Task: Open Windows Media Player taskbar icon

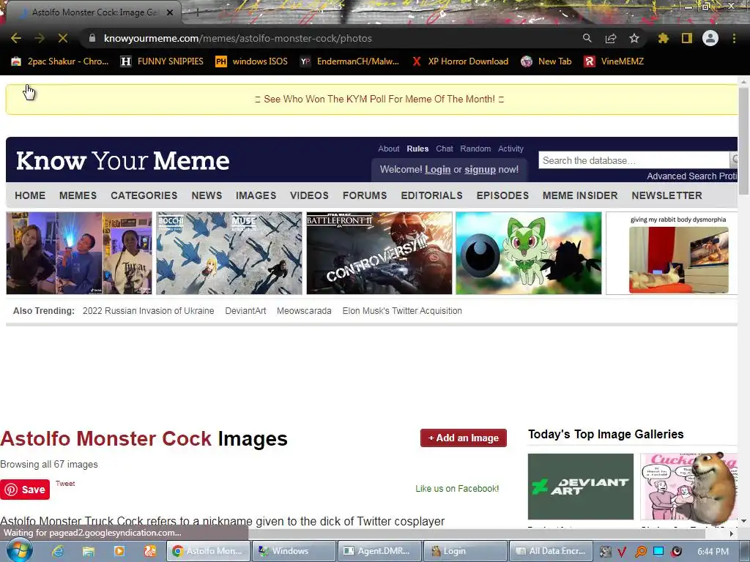Action: [x=119, y=551]
